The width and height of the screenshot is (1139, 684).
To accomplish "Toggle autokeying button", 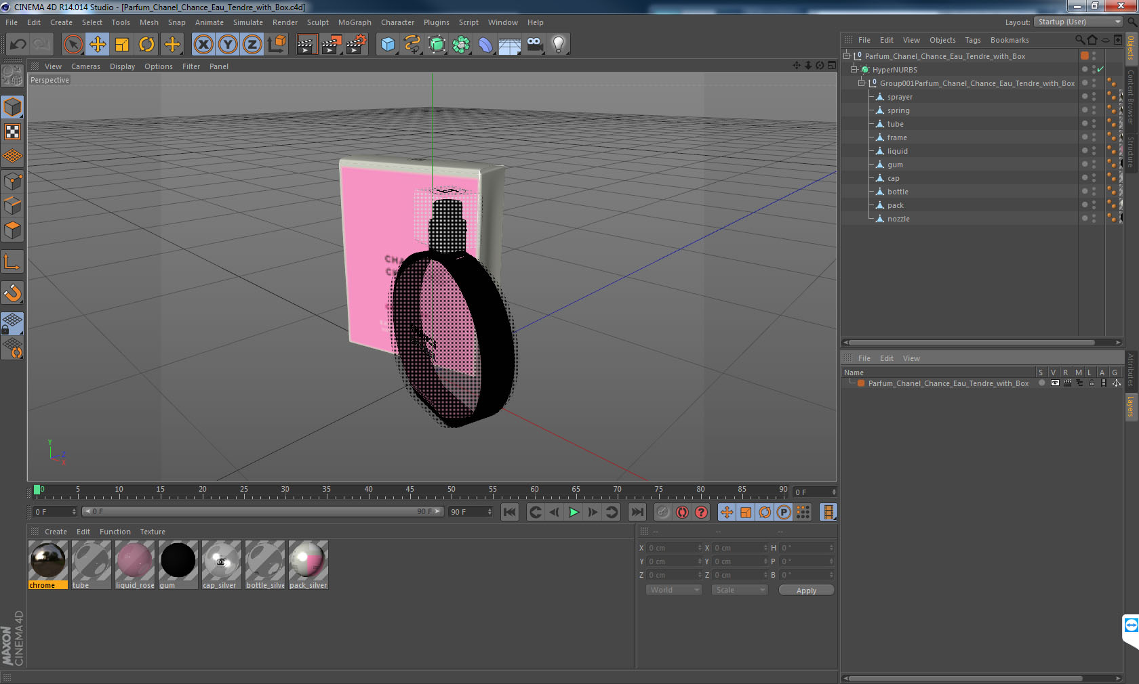I will click(x=682, y=512).
